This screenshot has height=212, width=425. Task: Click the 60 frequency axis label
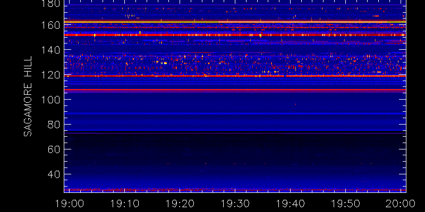pyautogui.click(x=54, y=149)
